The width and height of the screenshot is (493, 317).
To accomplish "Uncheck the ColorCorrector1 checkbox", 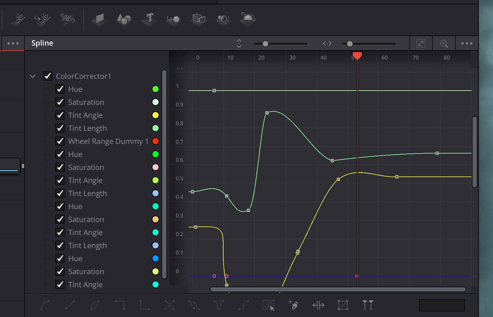I will (x=47, y=76).
